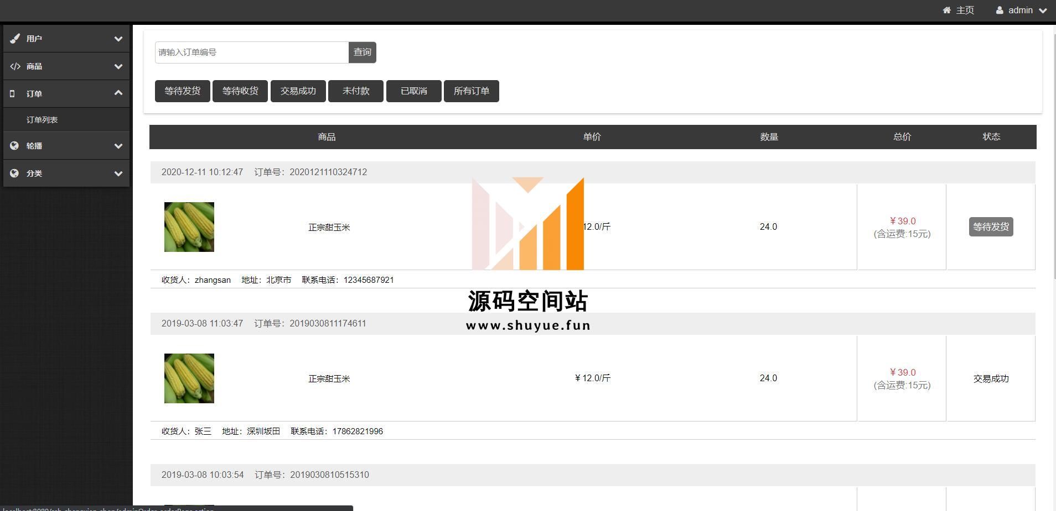The height and width of the screenshot is (511, 1056).
Task: Click the home icon in top bar
Action: [947, 10]
